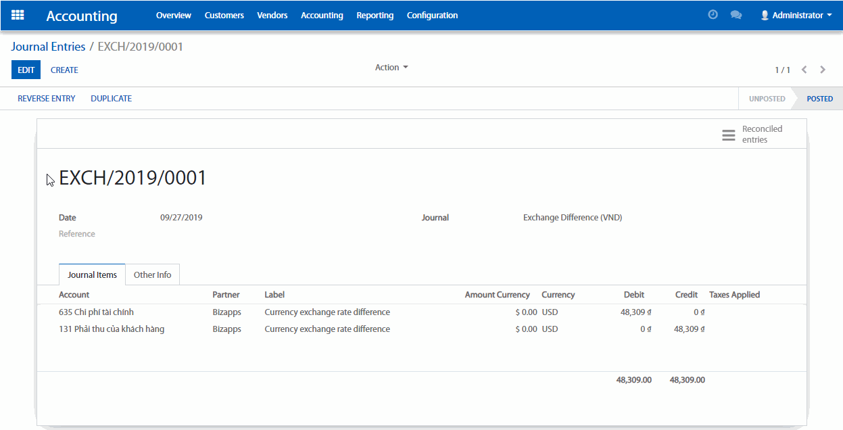Open the Customers menu
The width and height of the screenshot is (843, 430).
(224, 15)
